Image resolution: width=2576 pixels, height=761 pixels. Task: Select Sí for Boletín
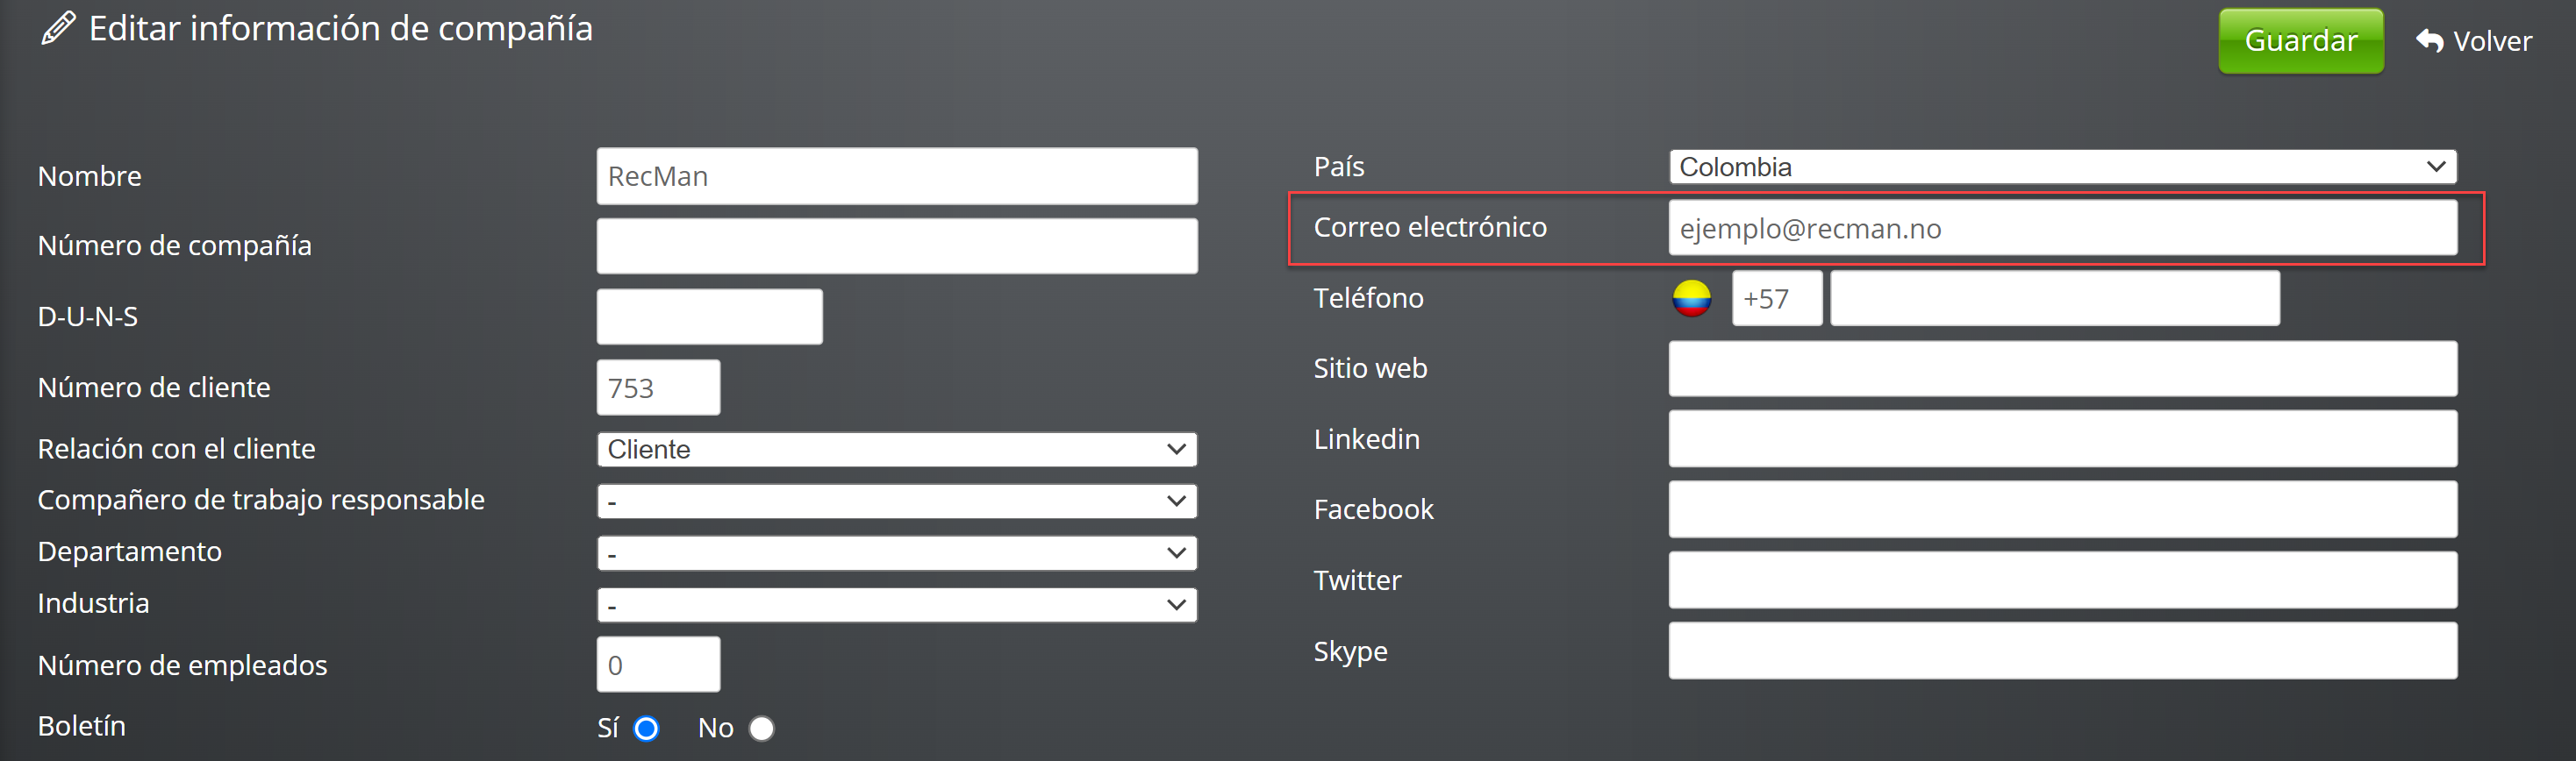point(646,729)
